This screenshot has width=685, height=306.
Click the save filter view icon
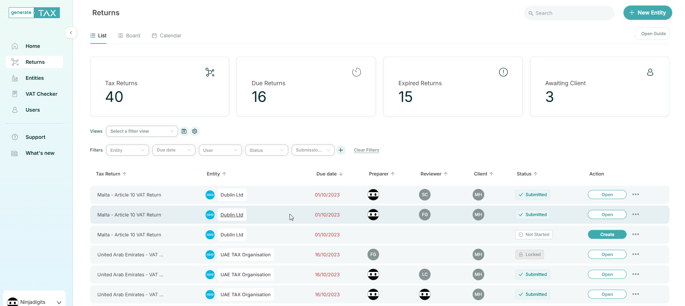pos(184,131)
